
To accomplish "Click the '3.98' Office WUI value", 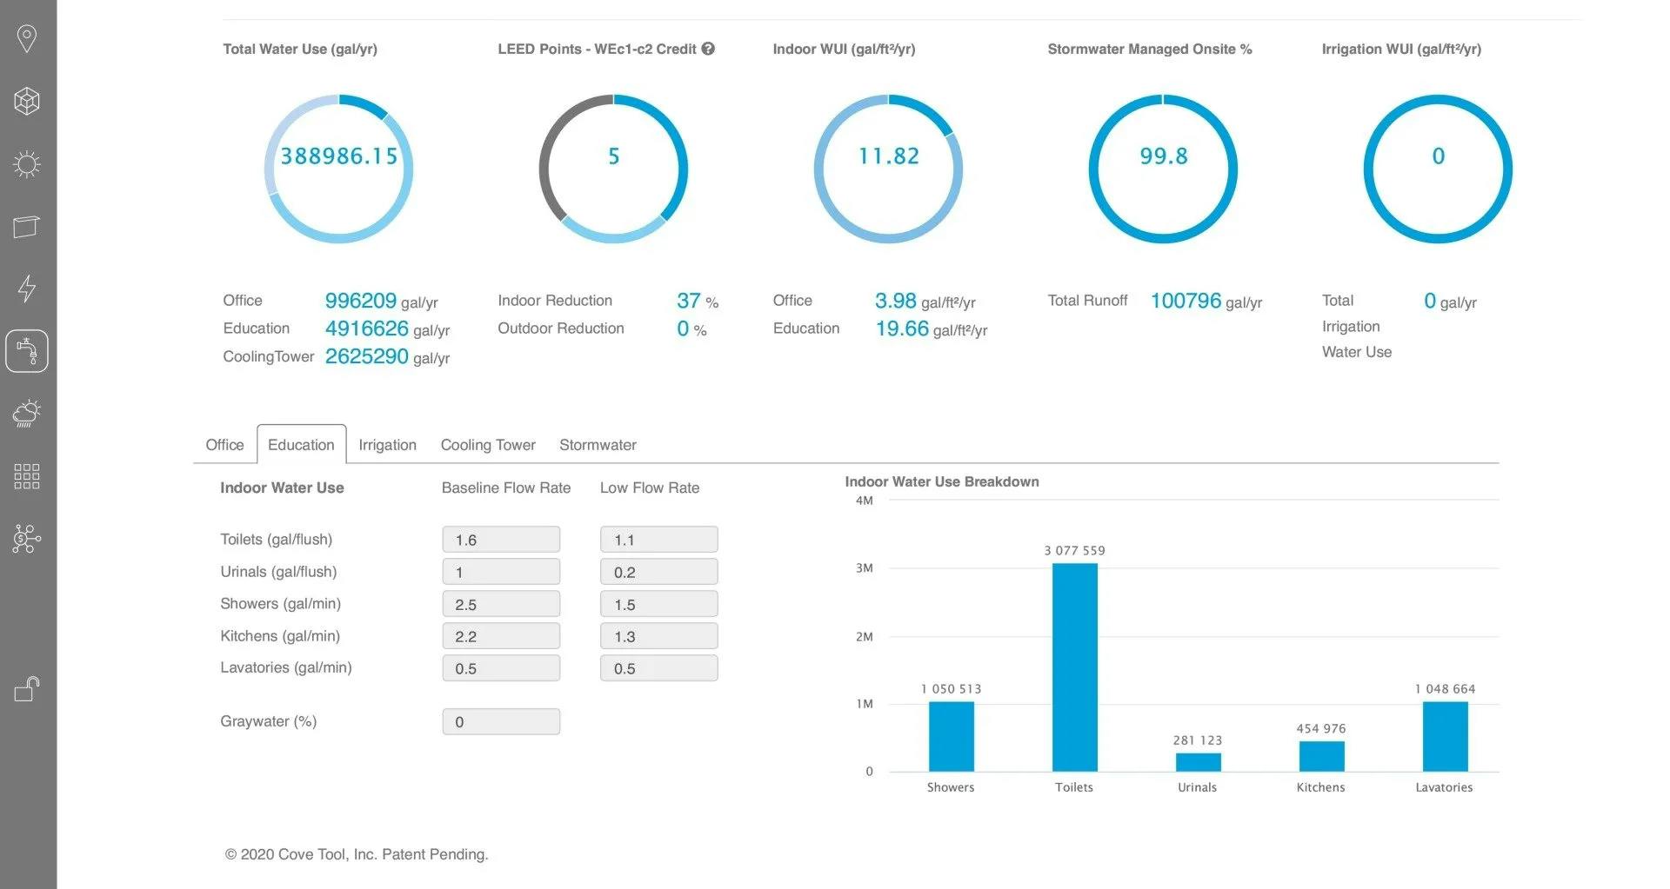I will tap(895, 301).
